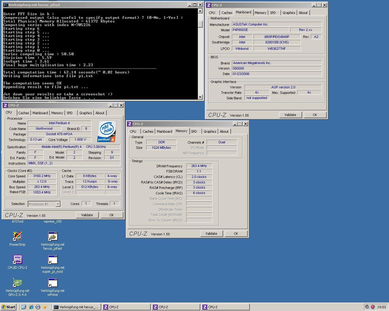
Task: Click the CAS# Latency value 2.0 clocks
Action: (x=199, y=177)
